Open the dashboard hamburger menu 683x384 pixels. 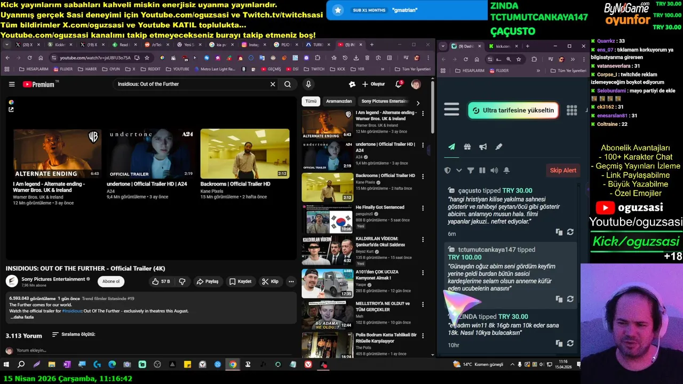(451, 110)
